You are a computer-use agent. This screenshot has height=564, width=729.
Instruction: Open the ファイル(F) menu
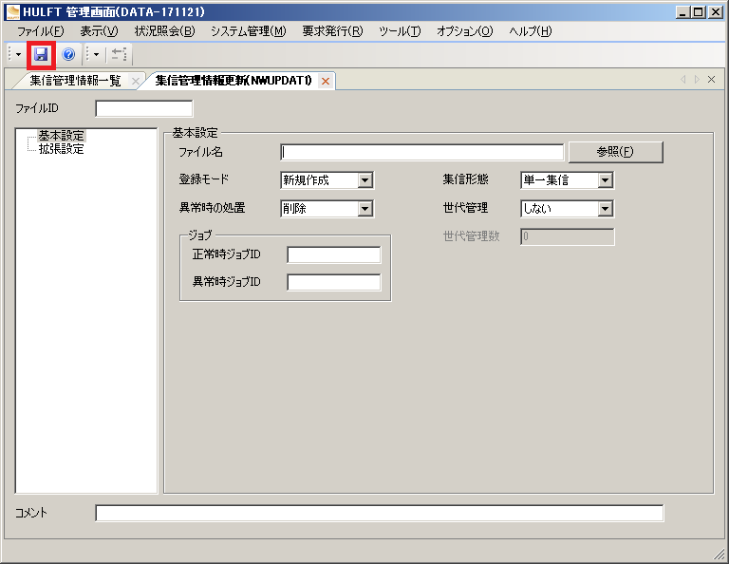coord(41,31)
